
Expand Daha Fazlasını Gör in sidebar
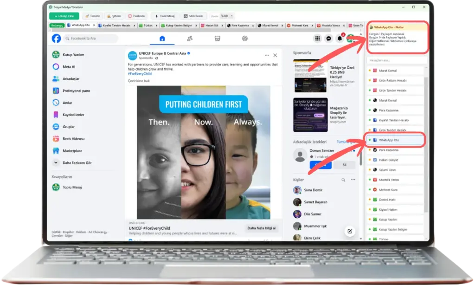[x=72, y=163]
